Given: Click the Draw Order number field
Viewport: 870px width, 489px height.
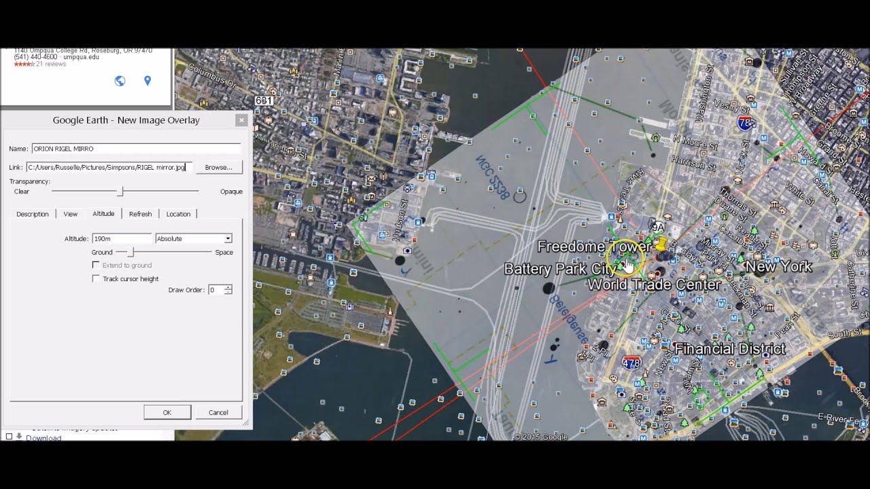Looking at the screenshot, I should [x=216, y=289].
